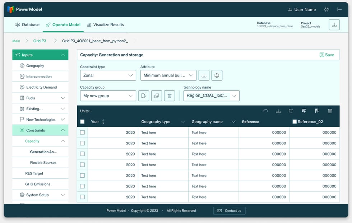Tick the second 2020 row checkbox

pyautogui.click(x=82, y=143)
